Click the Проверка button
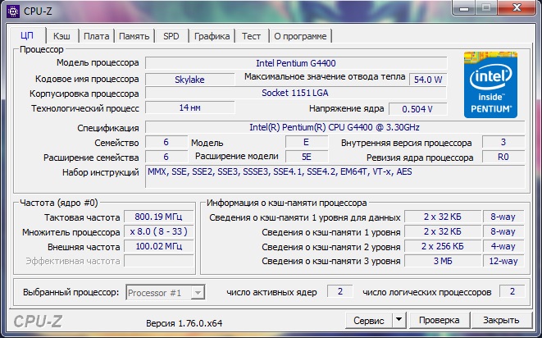Screen dimensions: 542x338 pyautogui.click(x=439, y=320)
